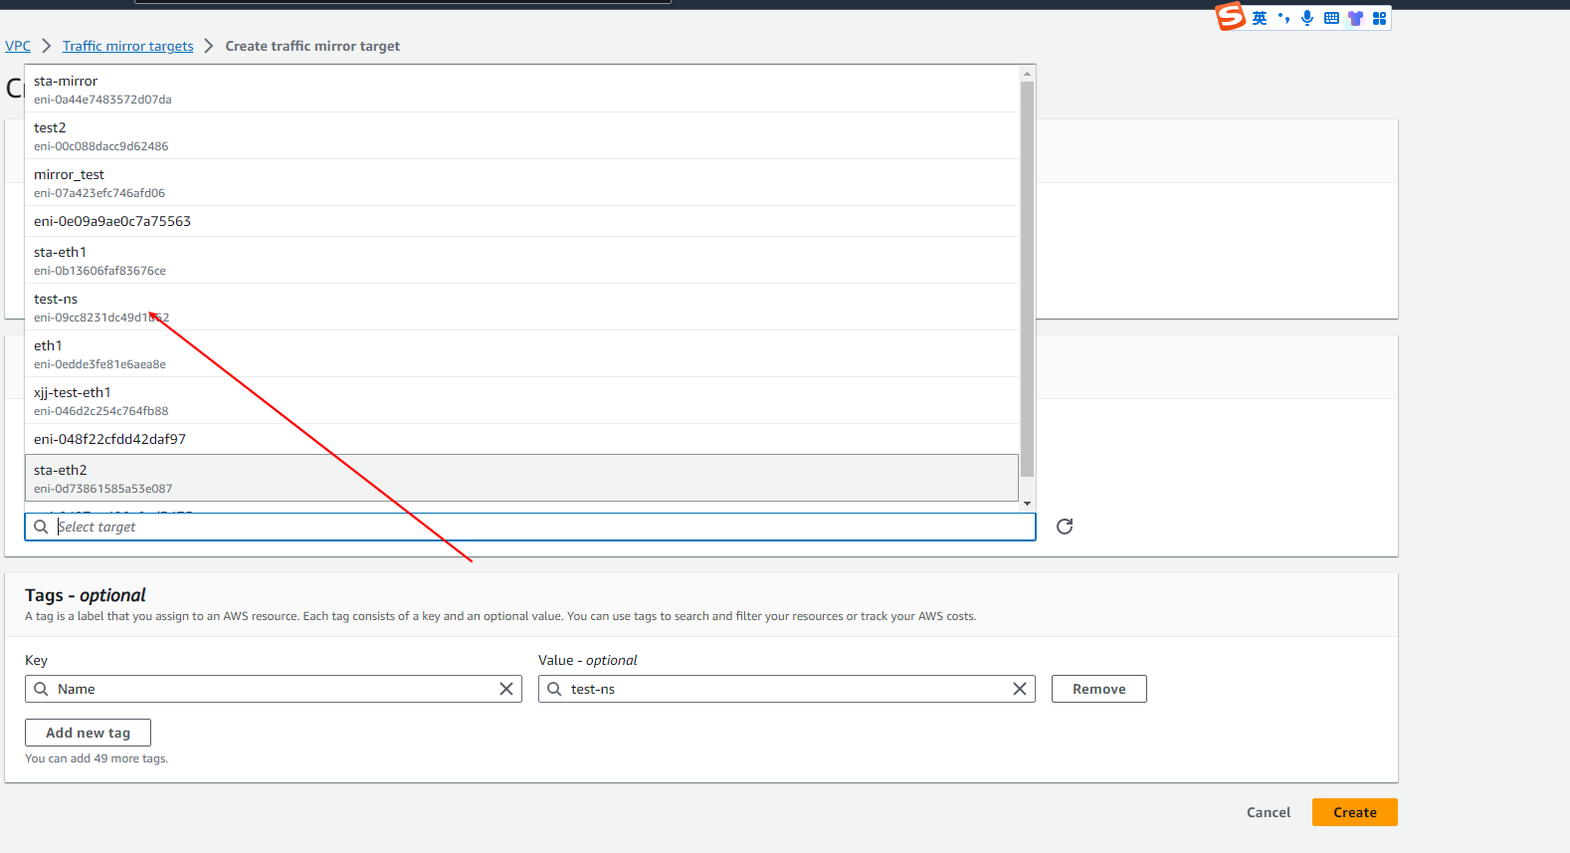
Task: Choose test-ns in the target dropdown
Action: 521,307
